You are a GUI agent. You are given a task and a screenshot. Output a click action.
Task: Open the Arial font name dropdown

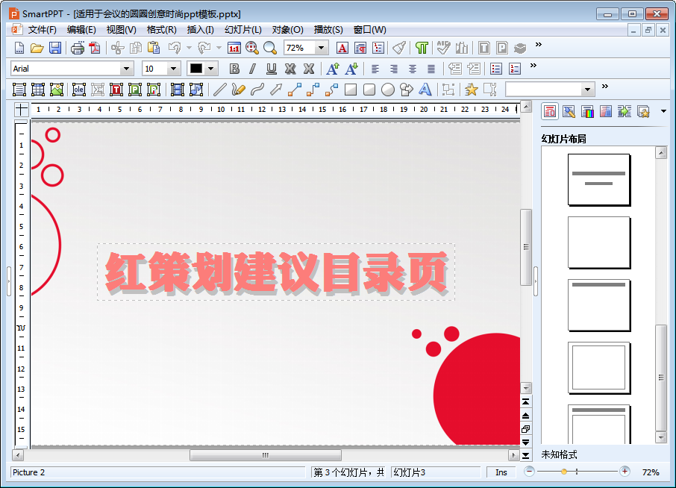(126, 69)
